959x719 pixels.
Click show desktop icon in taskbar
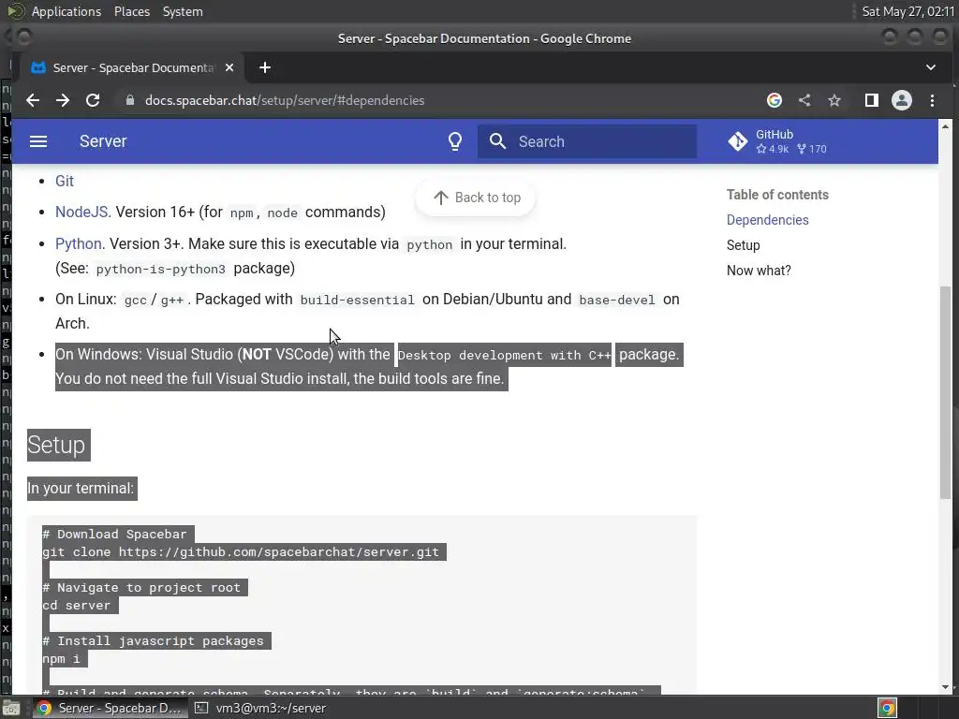tap(11, 708)
